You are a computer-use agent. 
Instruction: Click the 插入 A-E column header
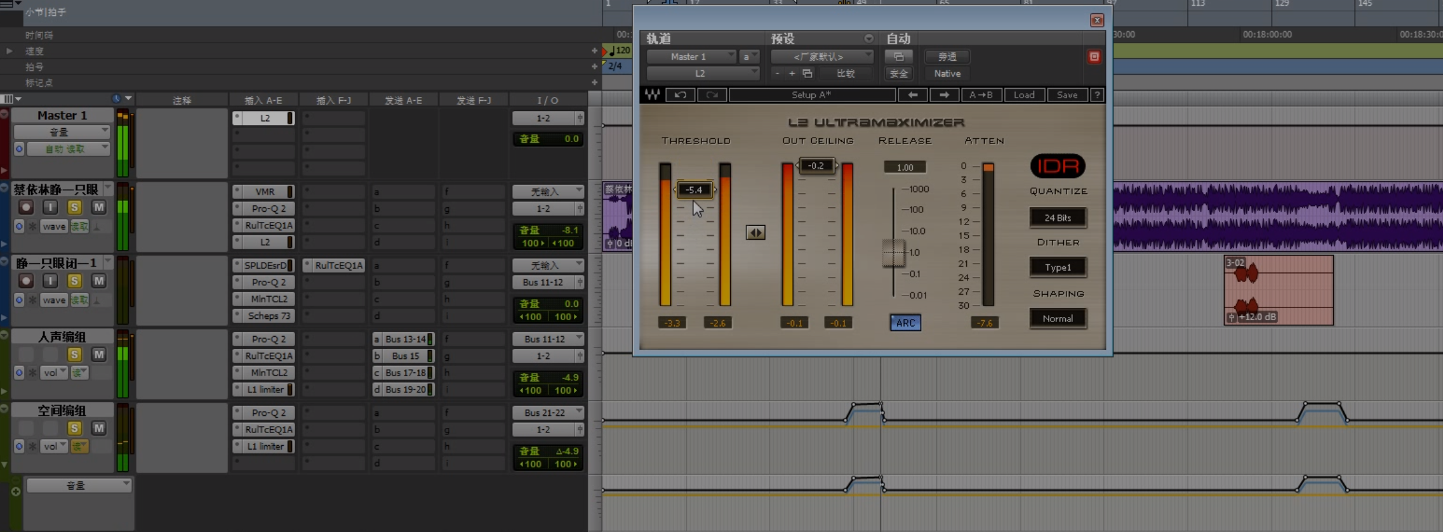[263, 100]
